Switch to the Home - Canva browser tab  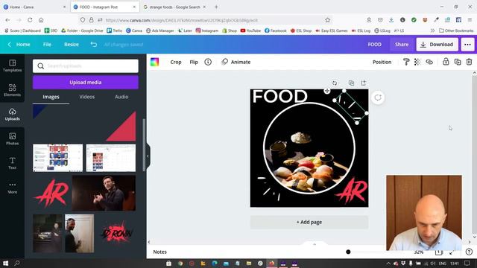pyautogui.click(x=34, y=7)
